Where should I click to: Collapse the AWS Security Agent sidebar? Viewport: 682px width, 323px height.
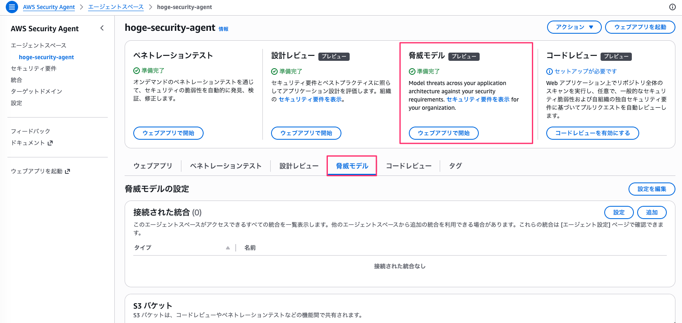102,28
